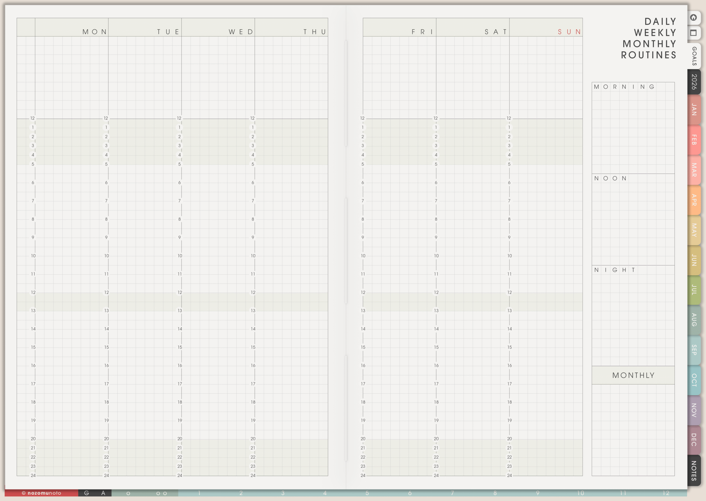Select the DEC month tab
706x501 pixels.
(694, 439)
